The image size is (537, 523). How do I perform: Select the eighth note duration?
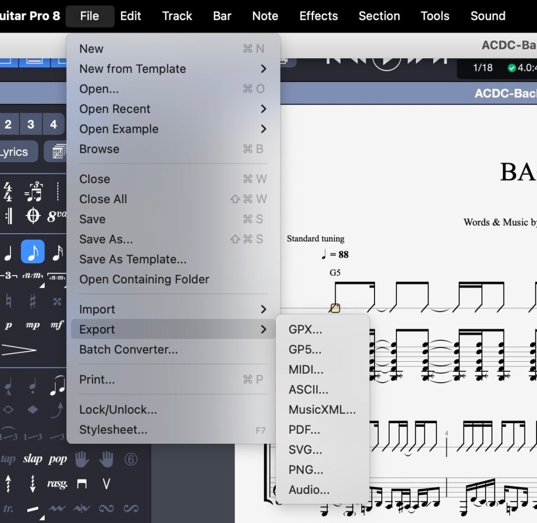point(33,253)
